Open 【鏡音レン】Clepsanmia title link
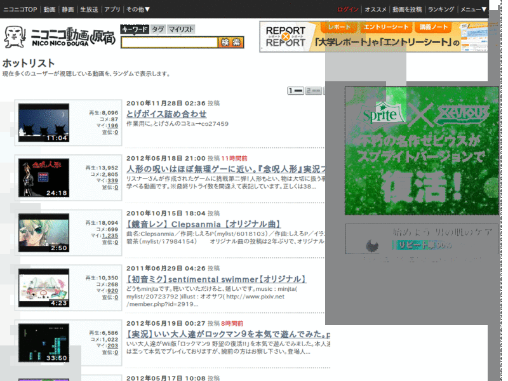The image size is (508, 381). [x=203, y=224]
